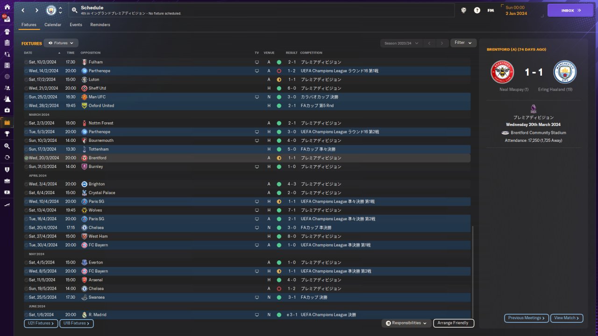Select the Swansea 3 - 1 fixture row

[247, 297]
